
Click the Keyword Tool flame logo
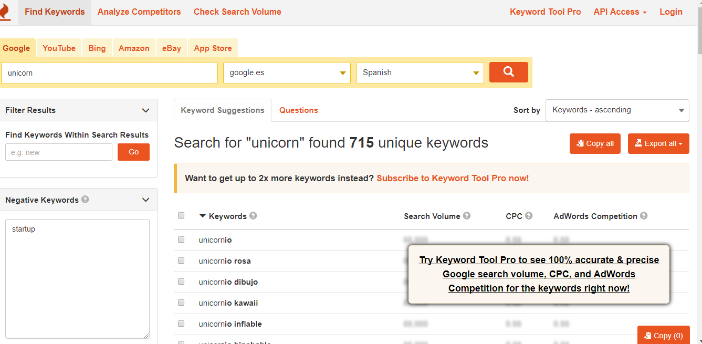pyautogui.click(x=5, y=12)
